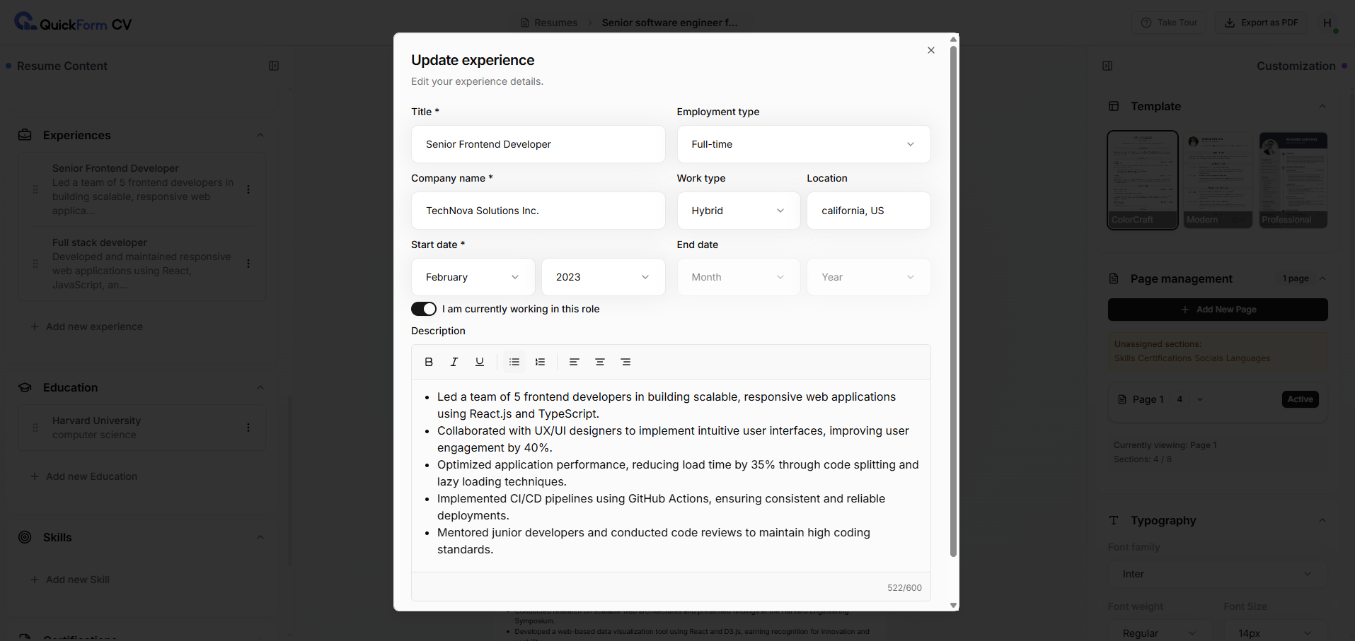This screenshot has width=1355, height=641.
Task: Add new Education entry
Action: (x=84, y=476)
